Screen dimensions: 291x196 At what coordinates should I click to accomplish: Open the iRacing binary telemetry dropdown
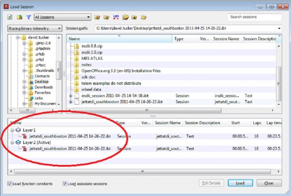(34, 29)
